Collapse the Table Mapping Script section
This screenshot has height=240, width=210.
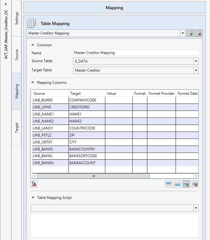(x=33, y=198)
